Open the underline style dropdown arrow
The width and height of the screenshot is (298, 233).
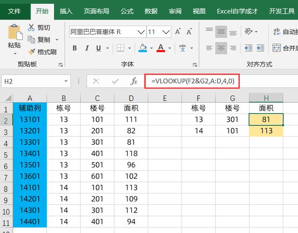[108, 48]
